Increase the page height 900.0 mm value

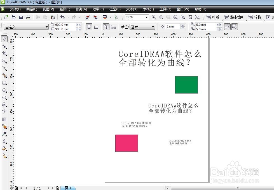pyautogui.click(x=80, y=29)
